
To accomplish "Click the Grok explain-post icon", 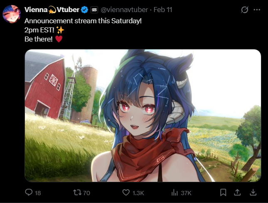I will tap(245, 10).
